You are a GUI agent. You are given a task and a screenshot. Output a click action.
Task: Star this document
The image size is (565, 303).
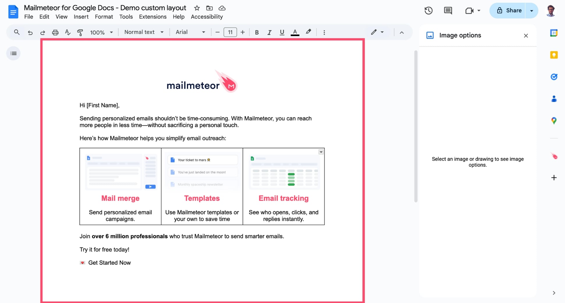[x=197, y=8]
